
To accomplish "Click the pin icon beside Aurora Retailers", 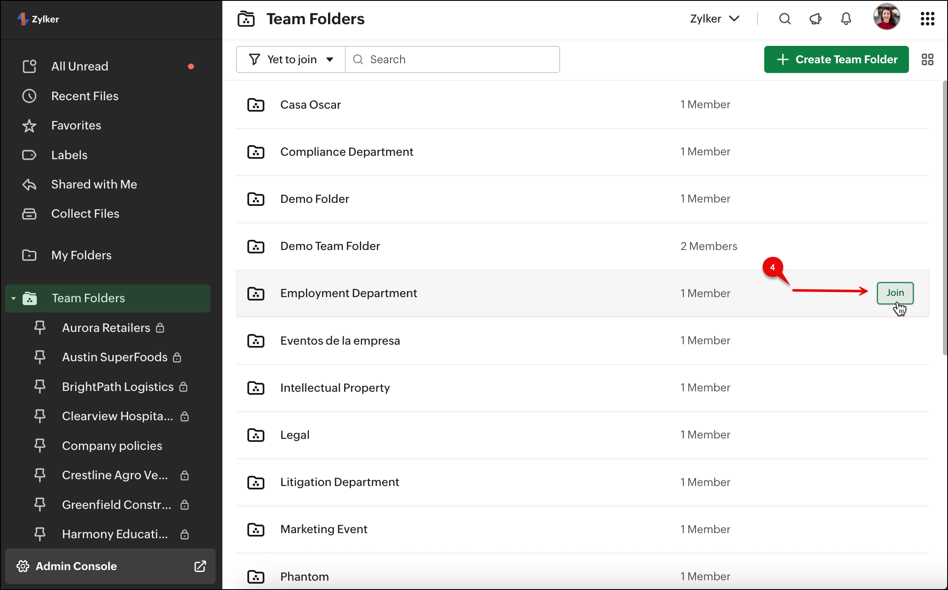I will (40, 328).
